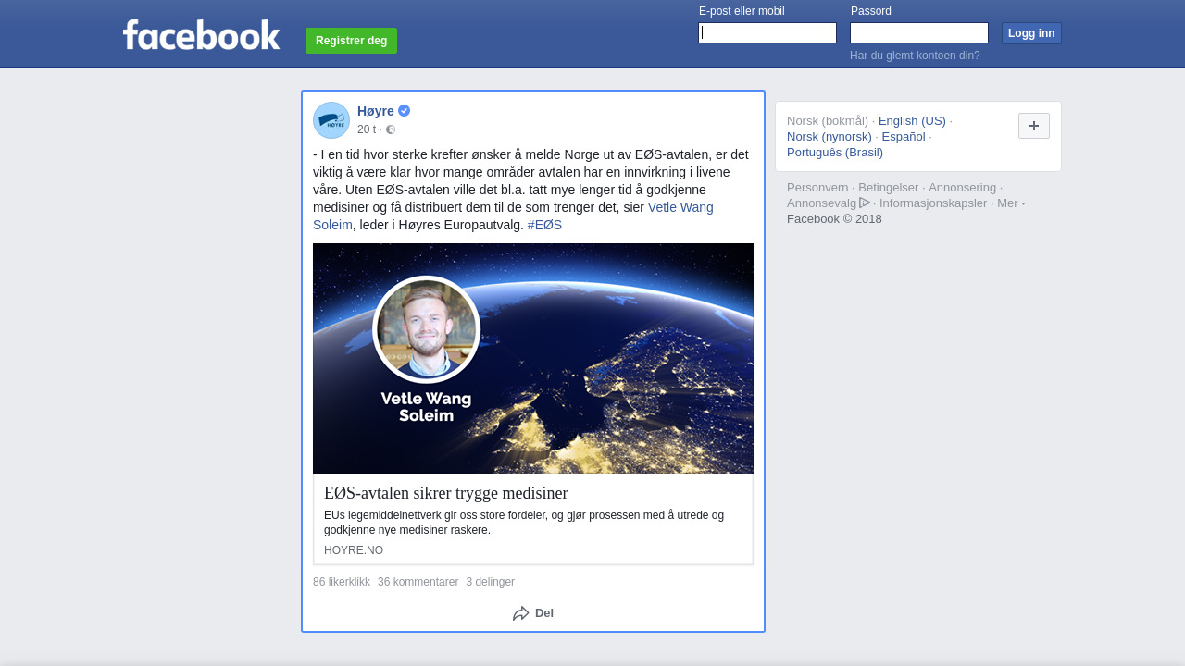Click the 20 t timestamp
1185x666 pixels.
click(x=367, y=129)
